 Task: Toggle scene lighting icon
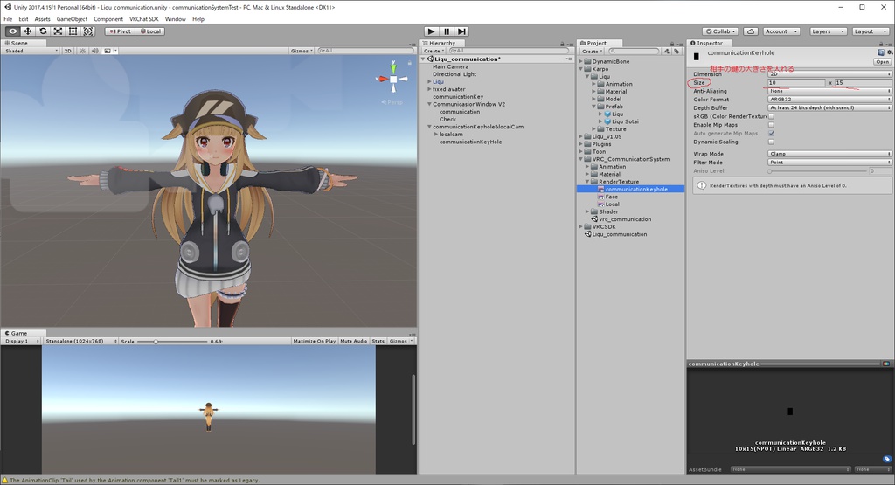coord(83,51)
